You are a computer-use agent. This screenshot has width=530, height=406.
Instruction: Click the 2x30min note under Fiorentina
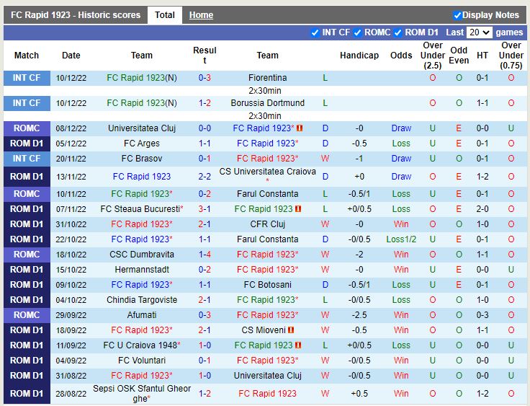pos(265,91)
